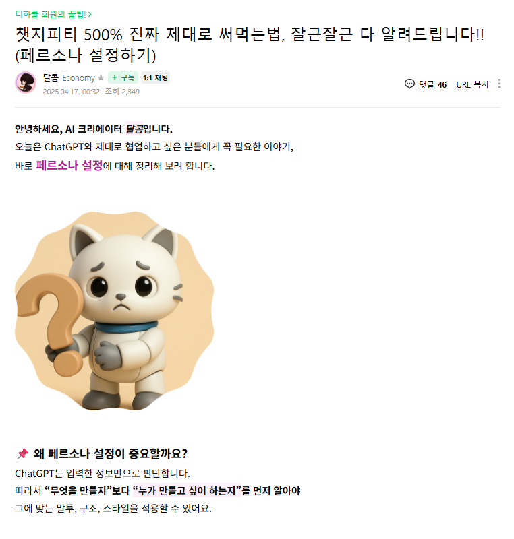
Task: Click the Economy member grade label
Action: (x=78, y=78)
